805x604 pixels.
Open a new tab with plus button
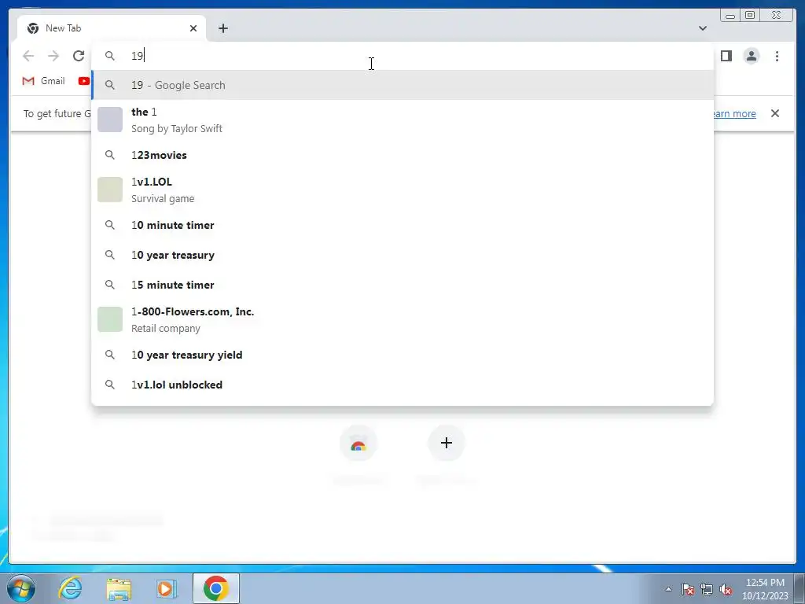[222, 28]
